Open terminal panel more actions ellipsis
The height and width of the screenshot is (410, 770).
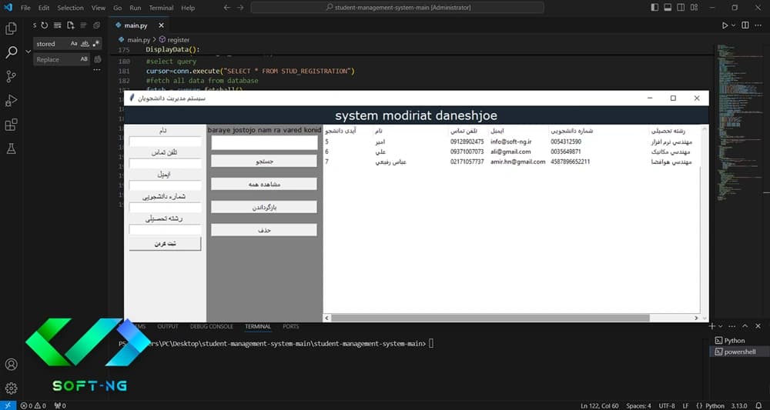[732, 326]
